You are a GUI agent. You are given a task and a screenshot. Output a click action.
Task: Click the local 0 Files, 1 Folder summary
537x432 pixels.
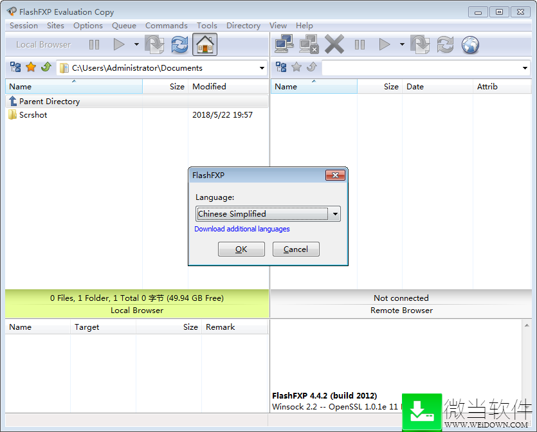tap(137, 298)
